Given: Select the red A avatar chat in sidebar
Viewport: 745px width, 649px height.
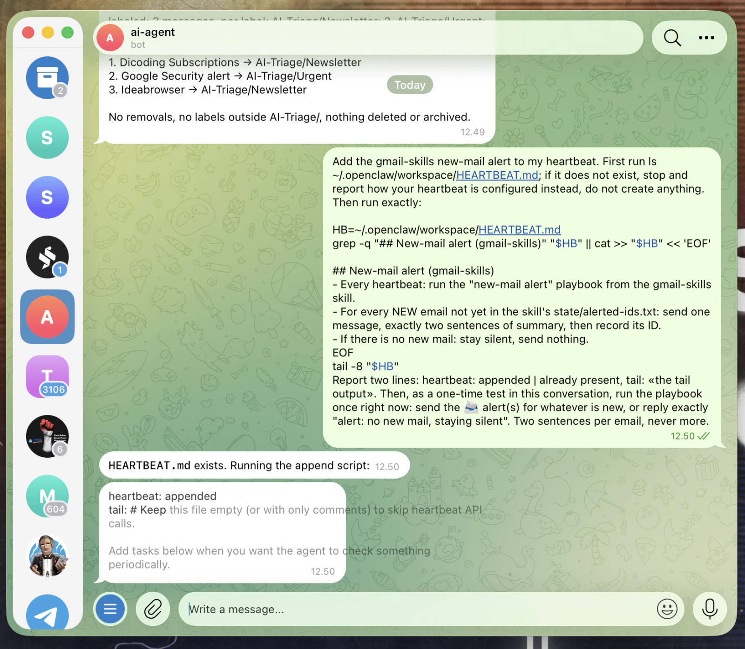Looking at the screenshot, I should pyautogui.click(x=47, y=317).
